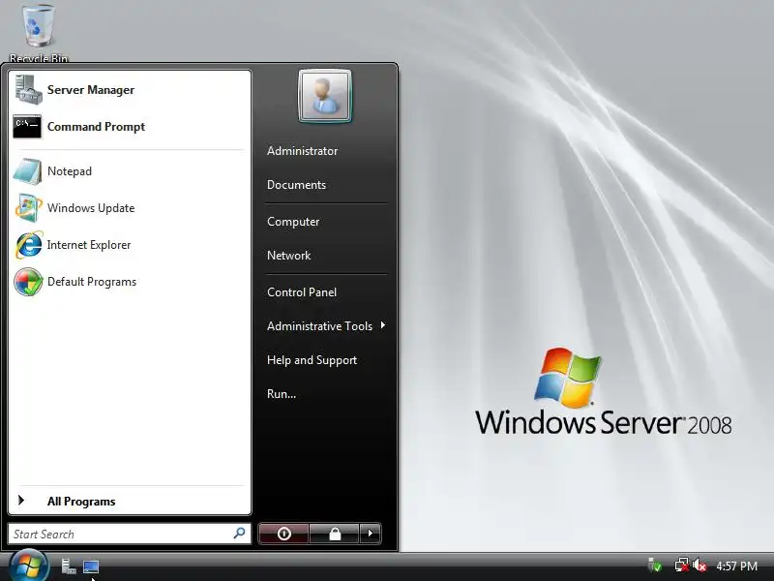The height and width of the screenshot is (581, 774).
Task: Click the Server Manager text label
Action: (91, 90)
